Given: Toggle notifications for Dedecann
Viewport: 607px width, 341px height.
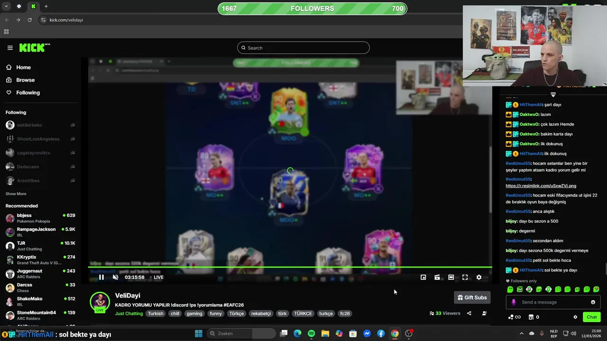Looking at the screenshot, I should pyautogui.click(x=73, y=167).
